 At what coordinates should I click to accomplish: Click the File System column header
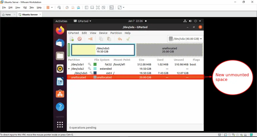pos(102,60)
